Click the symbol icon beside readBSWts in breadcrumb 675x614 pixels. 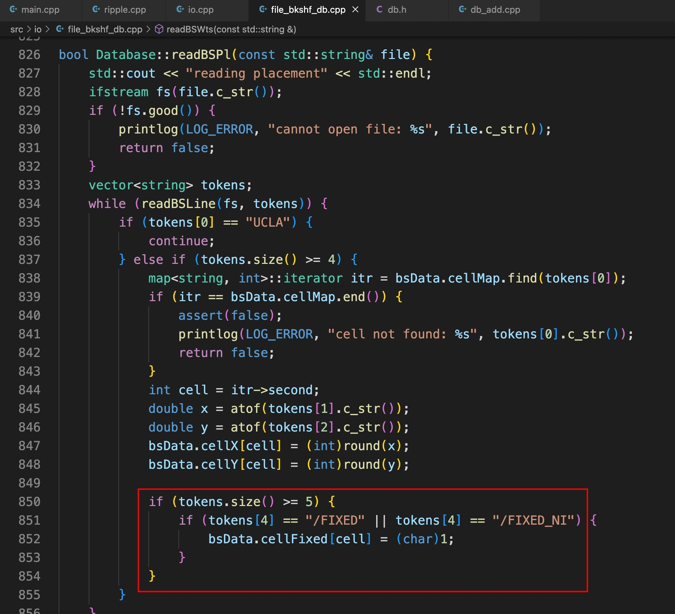pos(159,29)
